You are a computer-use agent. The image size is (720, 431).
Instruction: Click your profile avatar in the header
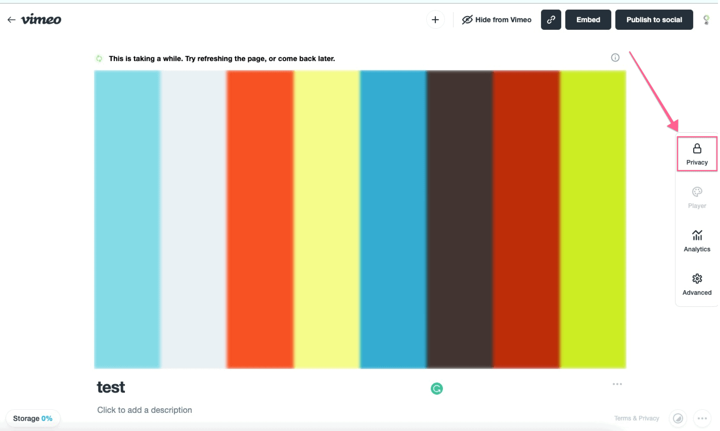tap(706, 20)
